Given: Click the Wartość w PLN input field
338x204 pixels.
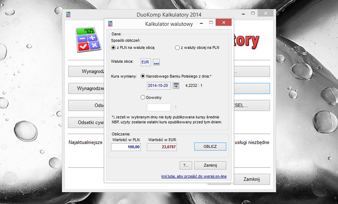Looking at the screenshot, I should [126, 147].
